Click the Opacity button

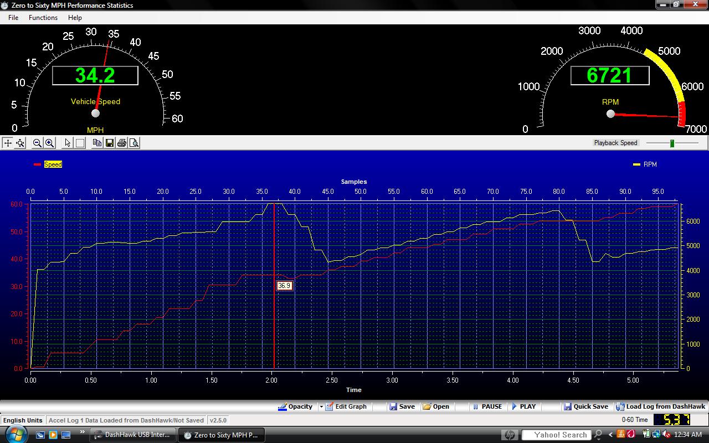(296, 406)
